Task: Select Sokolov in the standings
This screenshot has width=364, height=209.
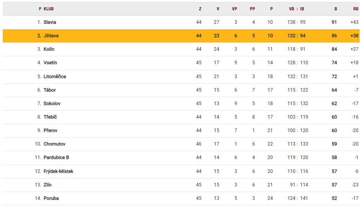Action: point(52,104)
